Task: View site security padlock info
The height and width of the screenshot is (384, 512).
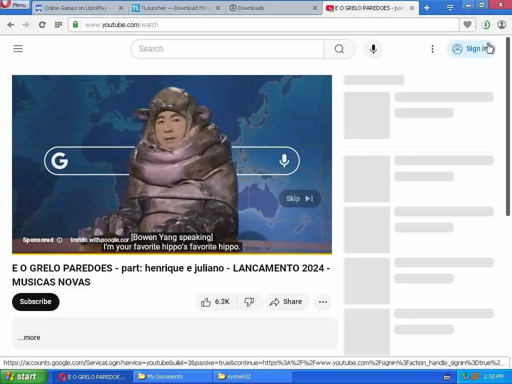Action: pos(75,24)
